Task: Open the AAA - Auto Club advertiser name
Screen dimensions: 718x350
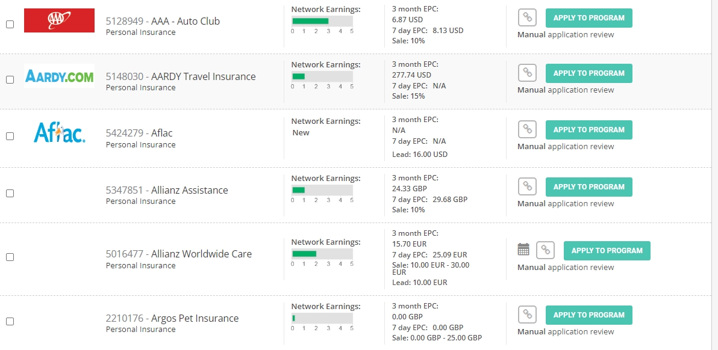Action: [186, 21]
